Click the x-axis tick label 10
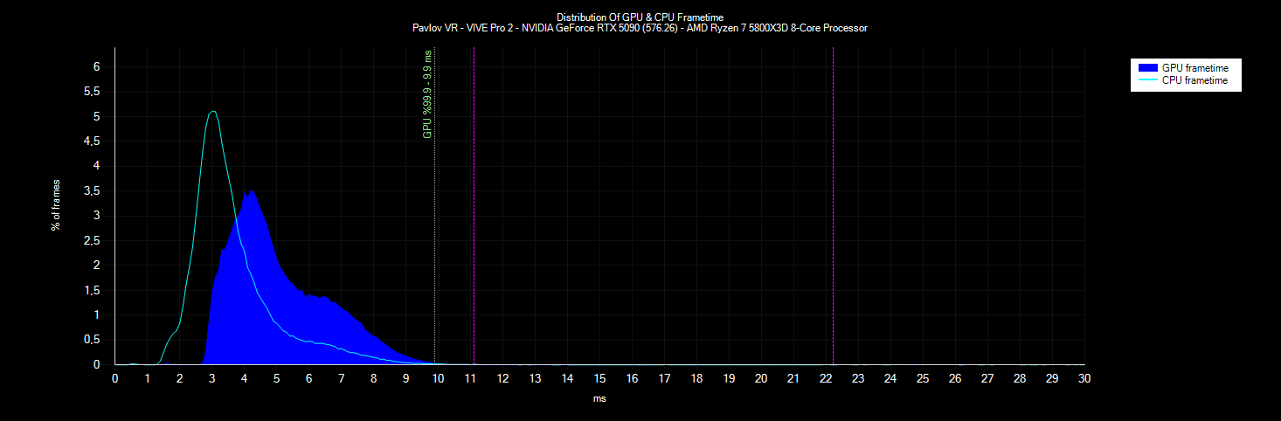Viewport: 1281px width, 421px height. 438,378
